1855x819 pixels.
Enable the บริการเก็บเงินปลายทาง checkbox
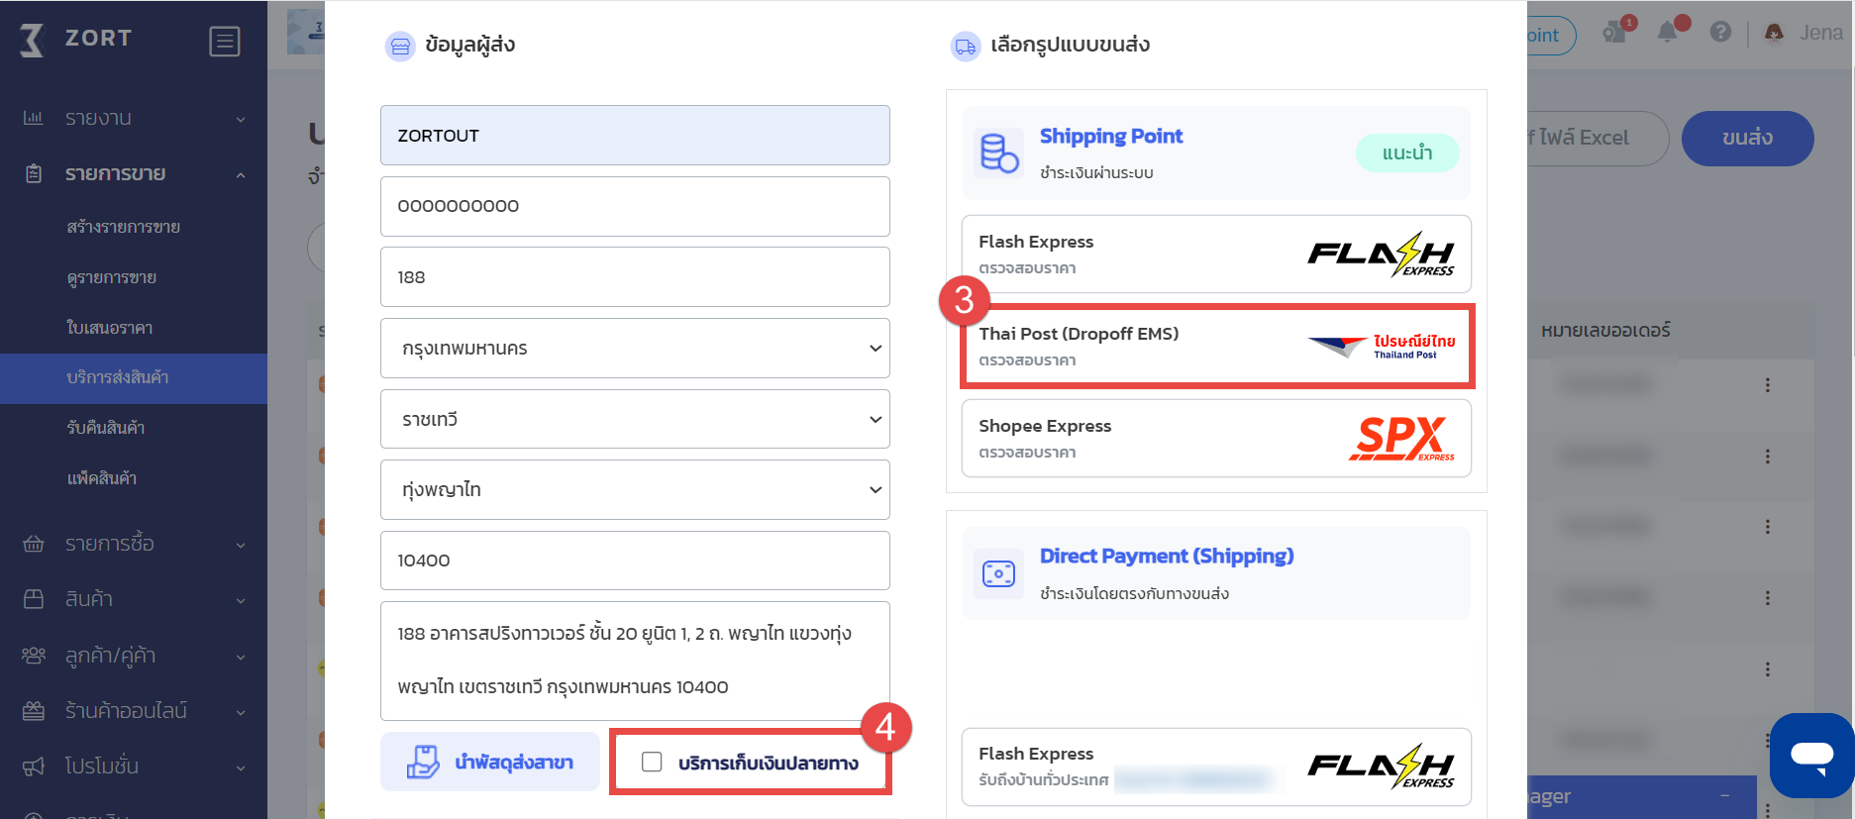[652, 762]
